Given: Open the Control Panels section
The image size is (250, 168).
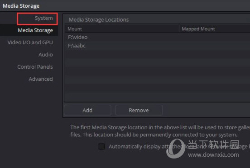Looking at the screenshot, I should pos(35,67).
